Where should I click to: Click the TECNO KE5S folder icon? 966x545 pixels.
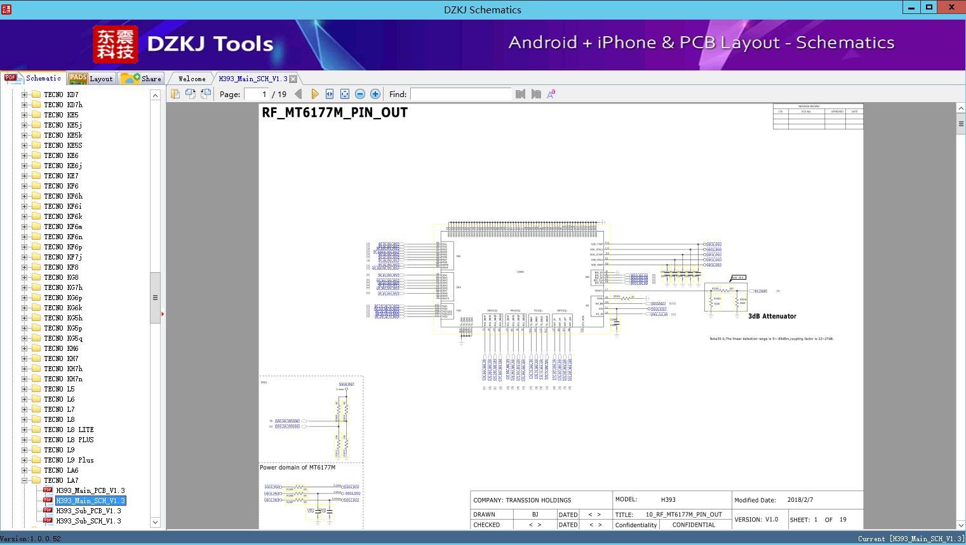(36, 145)
